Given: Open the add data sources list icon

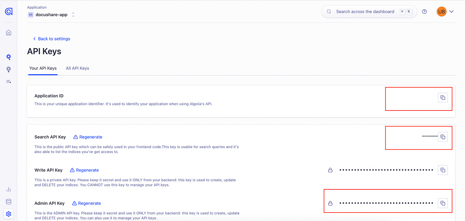Looking at the screenshot, I should [x=9, y=82].
